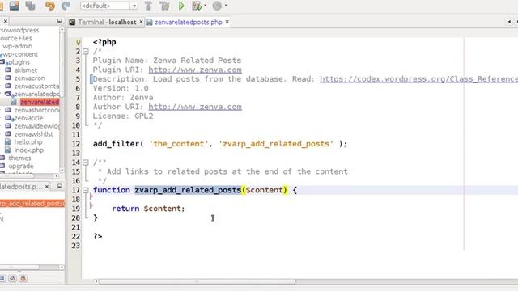Click the Navigator horizontal scrollbar
The image size is (518, 291).
click(x=19, y=268)
